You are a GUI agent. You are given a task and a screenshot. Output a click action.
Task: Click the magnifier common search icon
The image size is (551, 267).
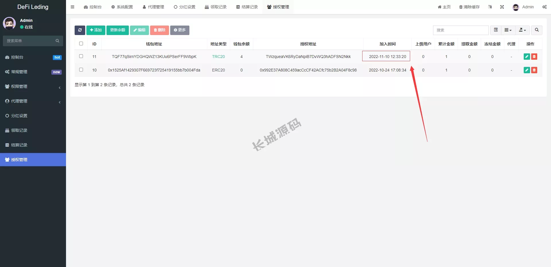click(537, 30)
